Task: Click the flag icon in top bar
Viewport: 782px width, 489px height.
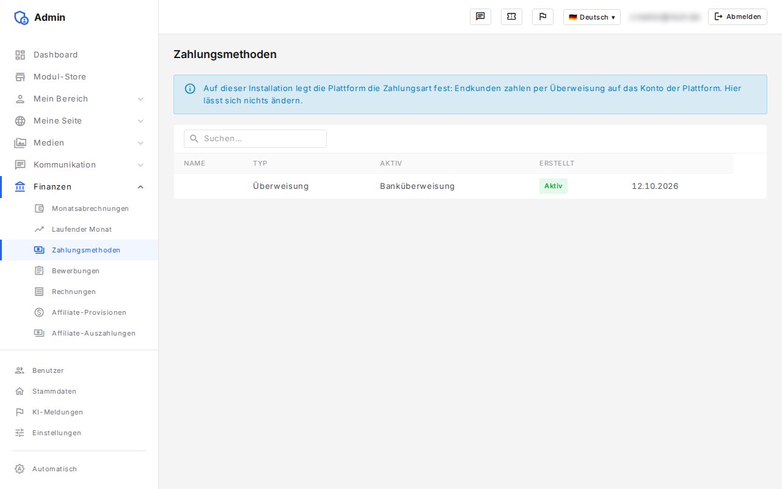Action: point(543,17)
